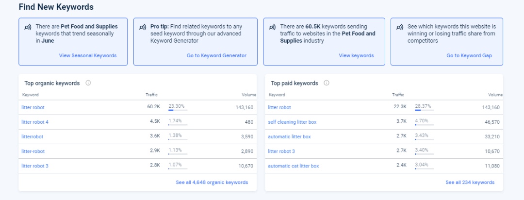Select organic keyword 'litter-robot'
The width and height of the screenshot is (524, 200).
coord(33,151)
